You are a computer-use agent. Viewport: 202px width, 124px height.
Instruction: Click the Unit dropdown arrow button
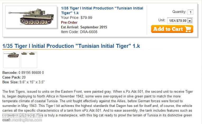pyautogui.click(x=190, y=21)
